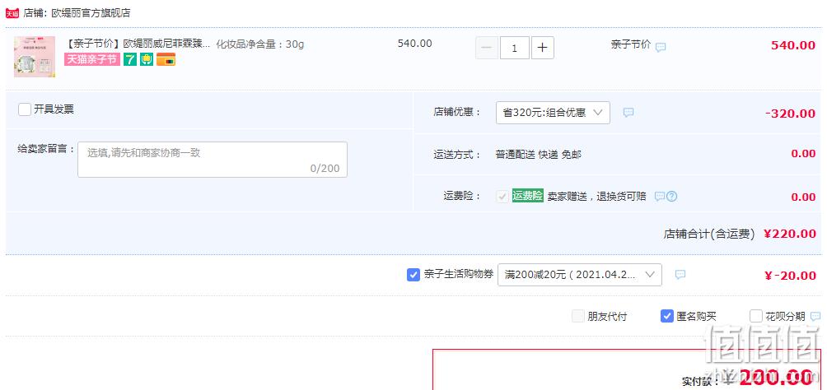Click the green 运费险 label tag
Image resolution: width=827 pixels, height=390 pixels.
click(x=527, y=196)
